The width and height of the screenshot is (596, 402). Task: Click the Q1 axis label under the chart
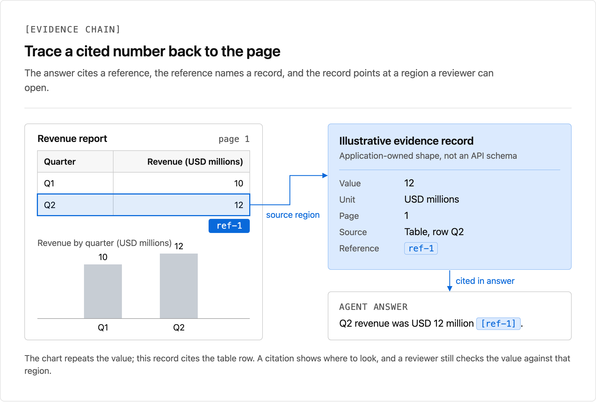tap(103, 328)
